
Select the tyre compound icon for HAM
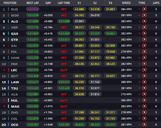144,58
